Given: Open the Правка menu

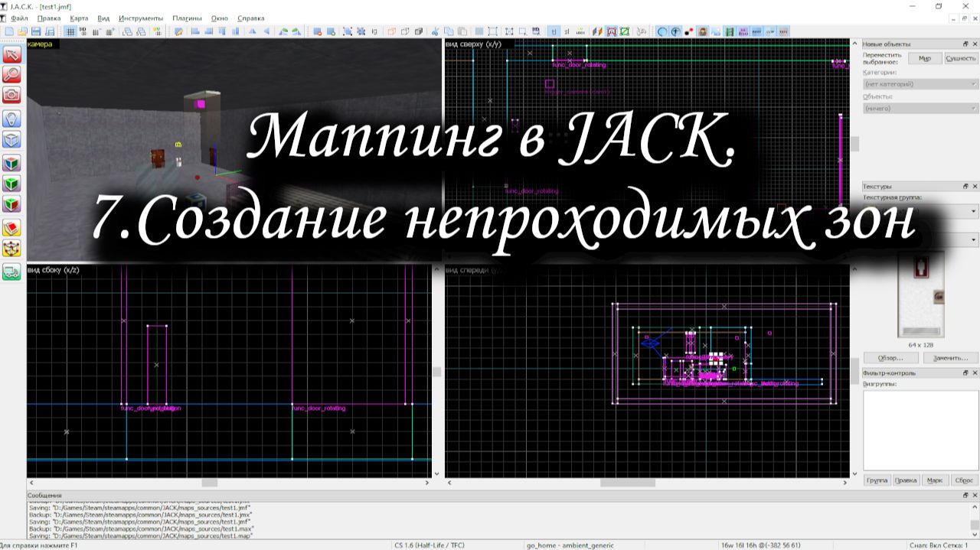Looking at the screenshot, I should [48, 18].
